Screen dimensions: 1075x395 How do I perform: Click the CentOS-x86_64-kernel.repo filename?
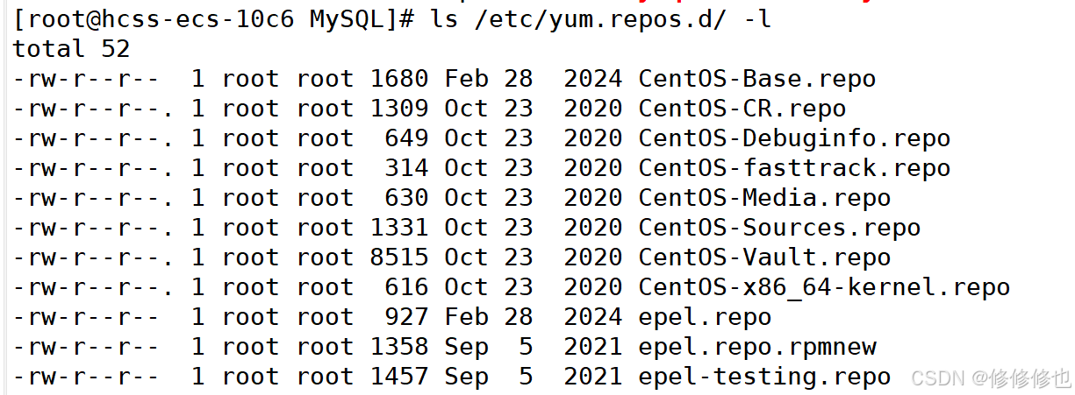tap(824, 287)
